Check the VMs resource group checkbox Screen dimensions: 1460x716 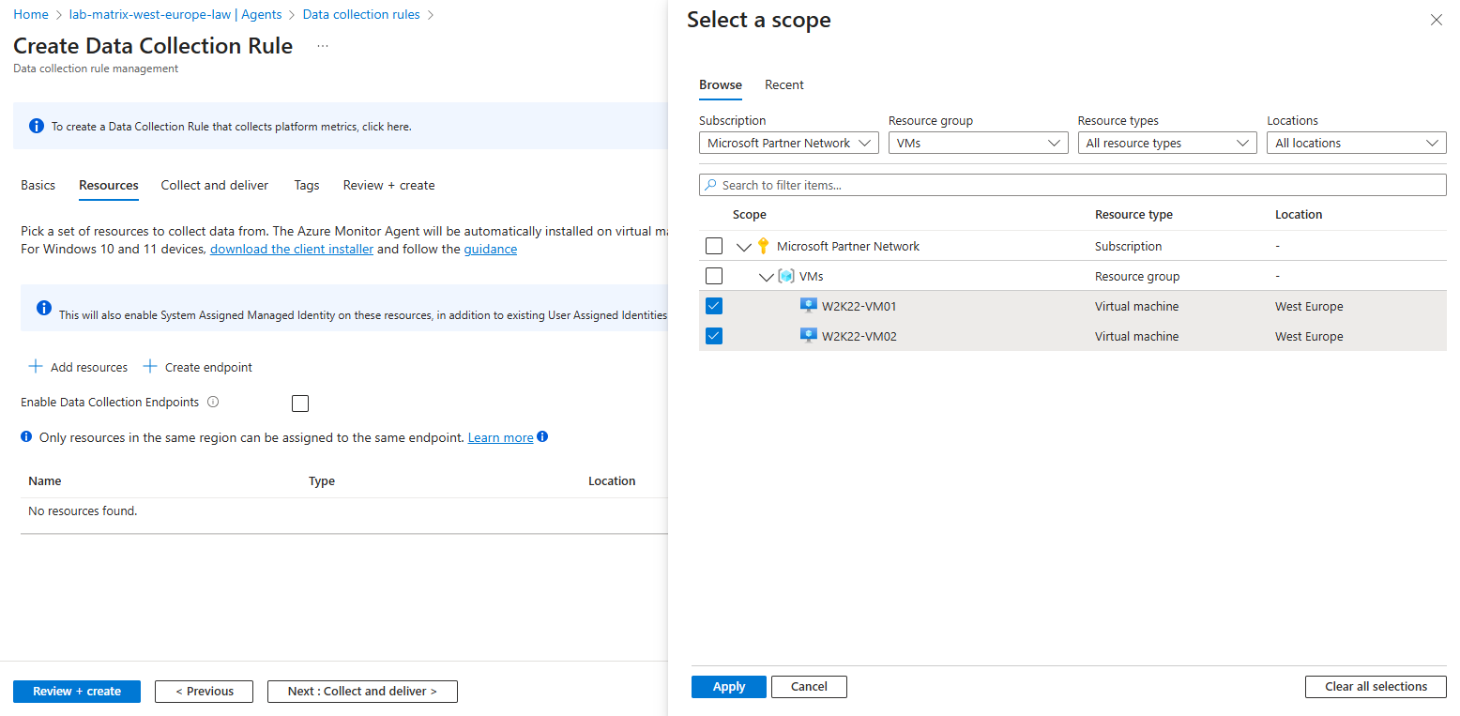coord(714,276)
